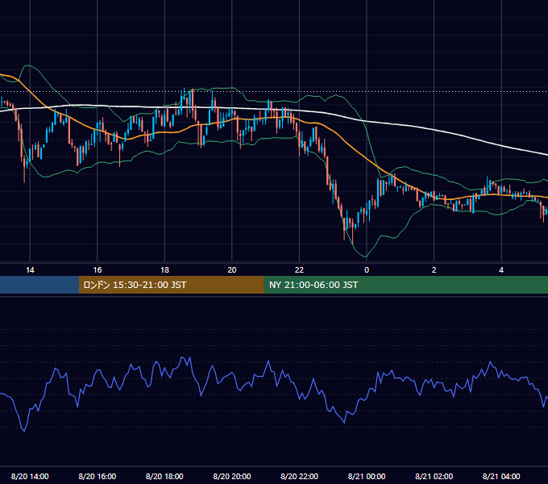Click the 8/21 04:00 time label

501,476
